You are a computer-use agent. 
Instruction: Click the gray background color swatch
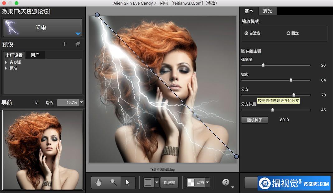pyautogui.click(x=148, y=182)
